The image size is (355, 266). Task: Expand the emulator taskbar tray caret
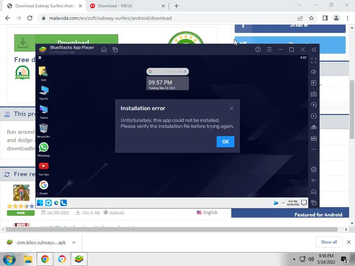click(283, 203)
